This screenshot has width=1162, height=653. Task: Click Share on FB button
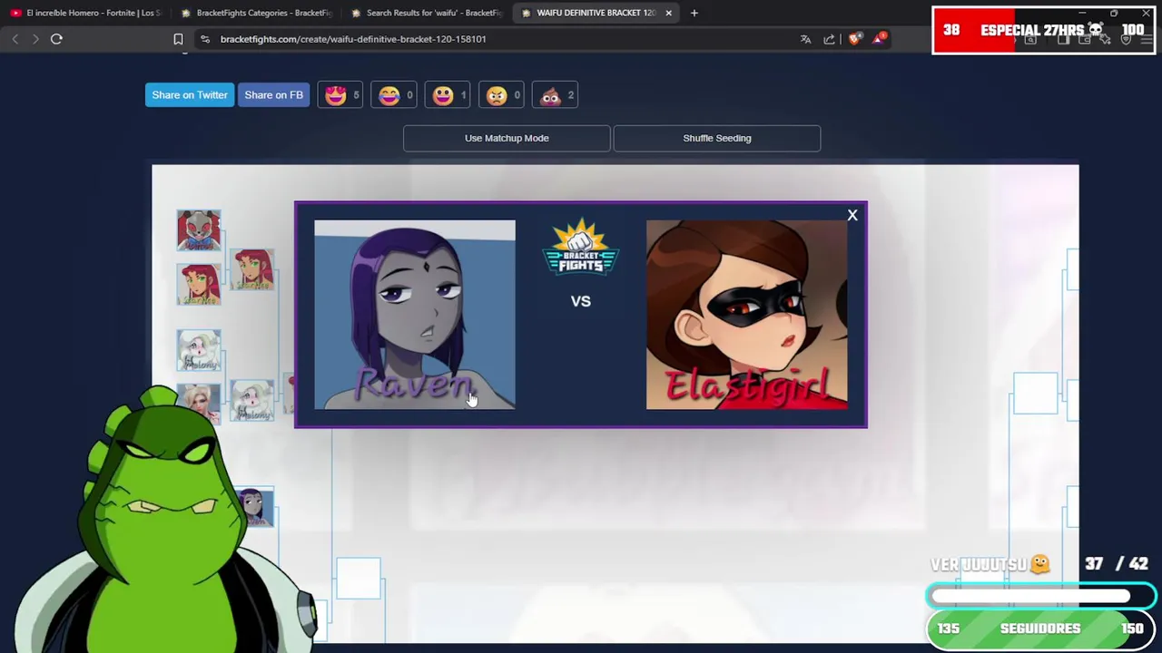[273, 95]
